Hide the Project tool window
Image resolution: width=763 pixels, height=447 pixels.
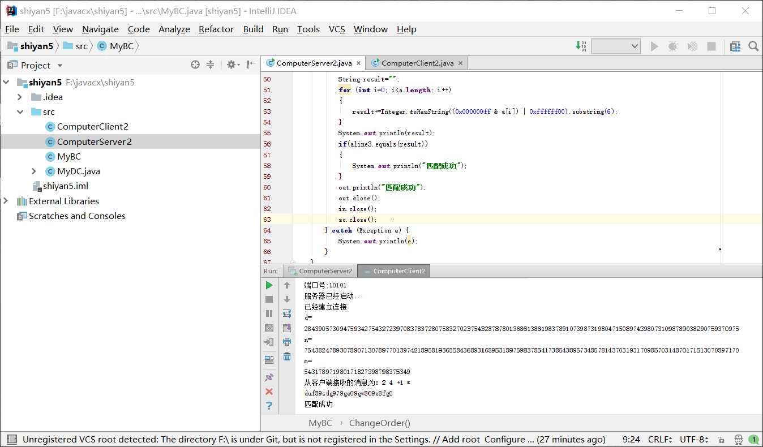[x=251, y=65]
